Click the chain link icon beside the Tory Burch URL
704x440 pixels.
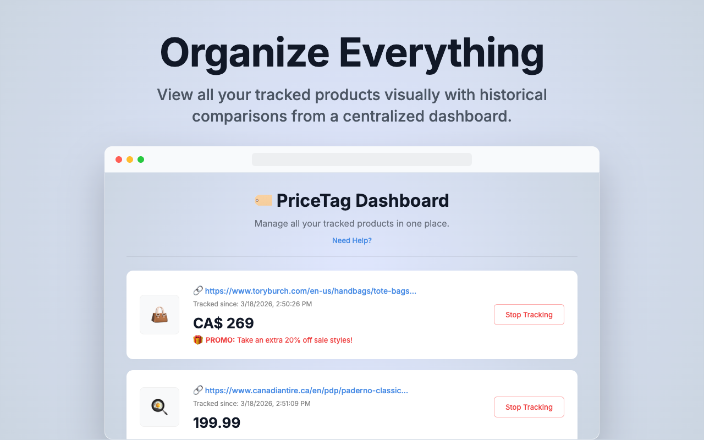pos(198,290)
